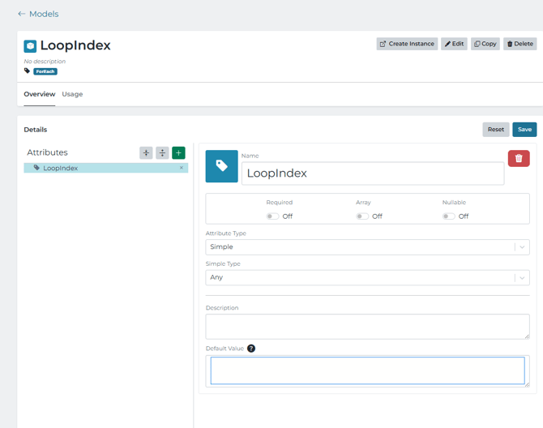
Task: Open the Overview tab
Action: (40, 94)
